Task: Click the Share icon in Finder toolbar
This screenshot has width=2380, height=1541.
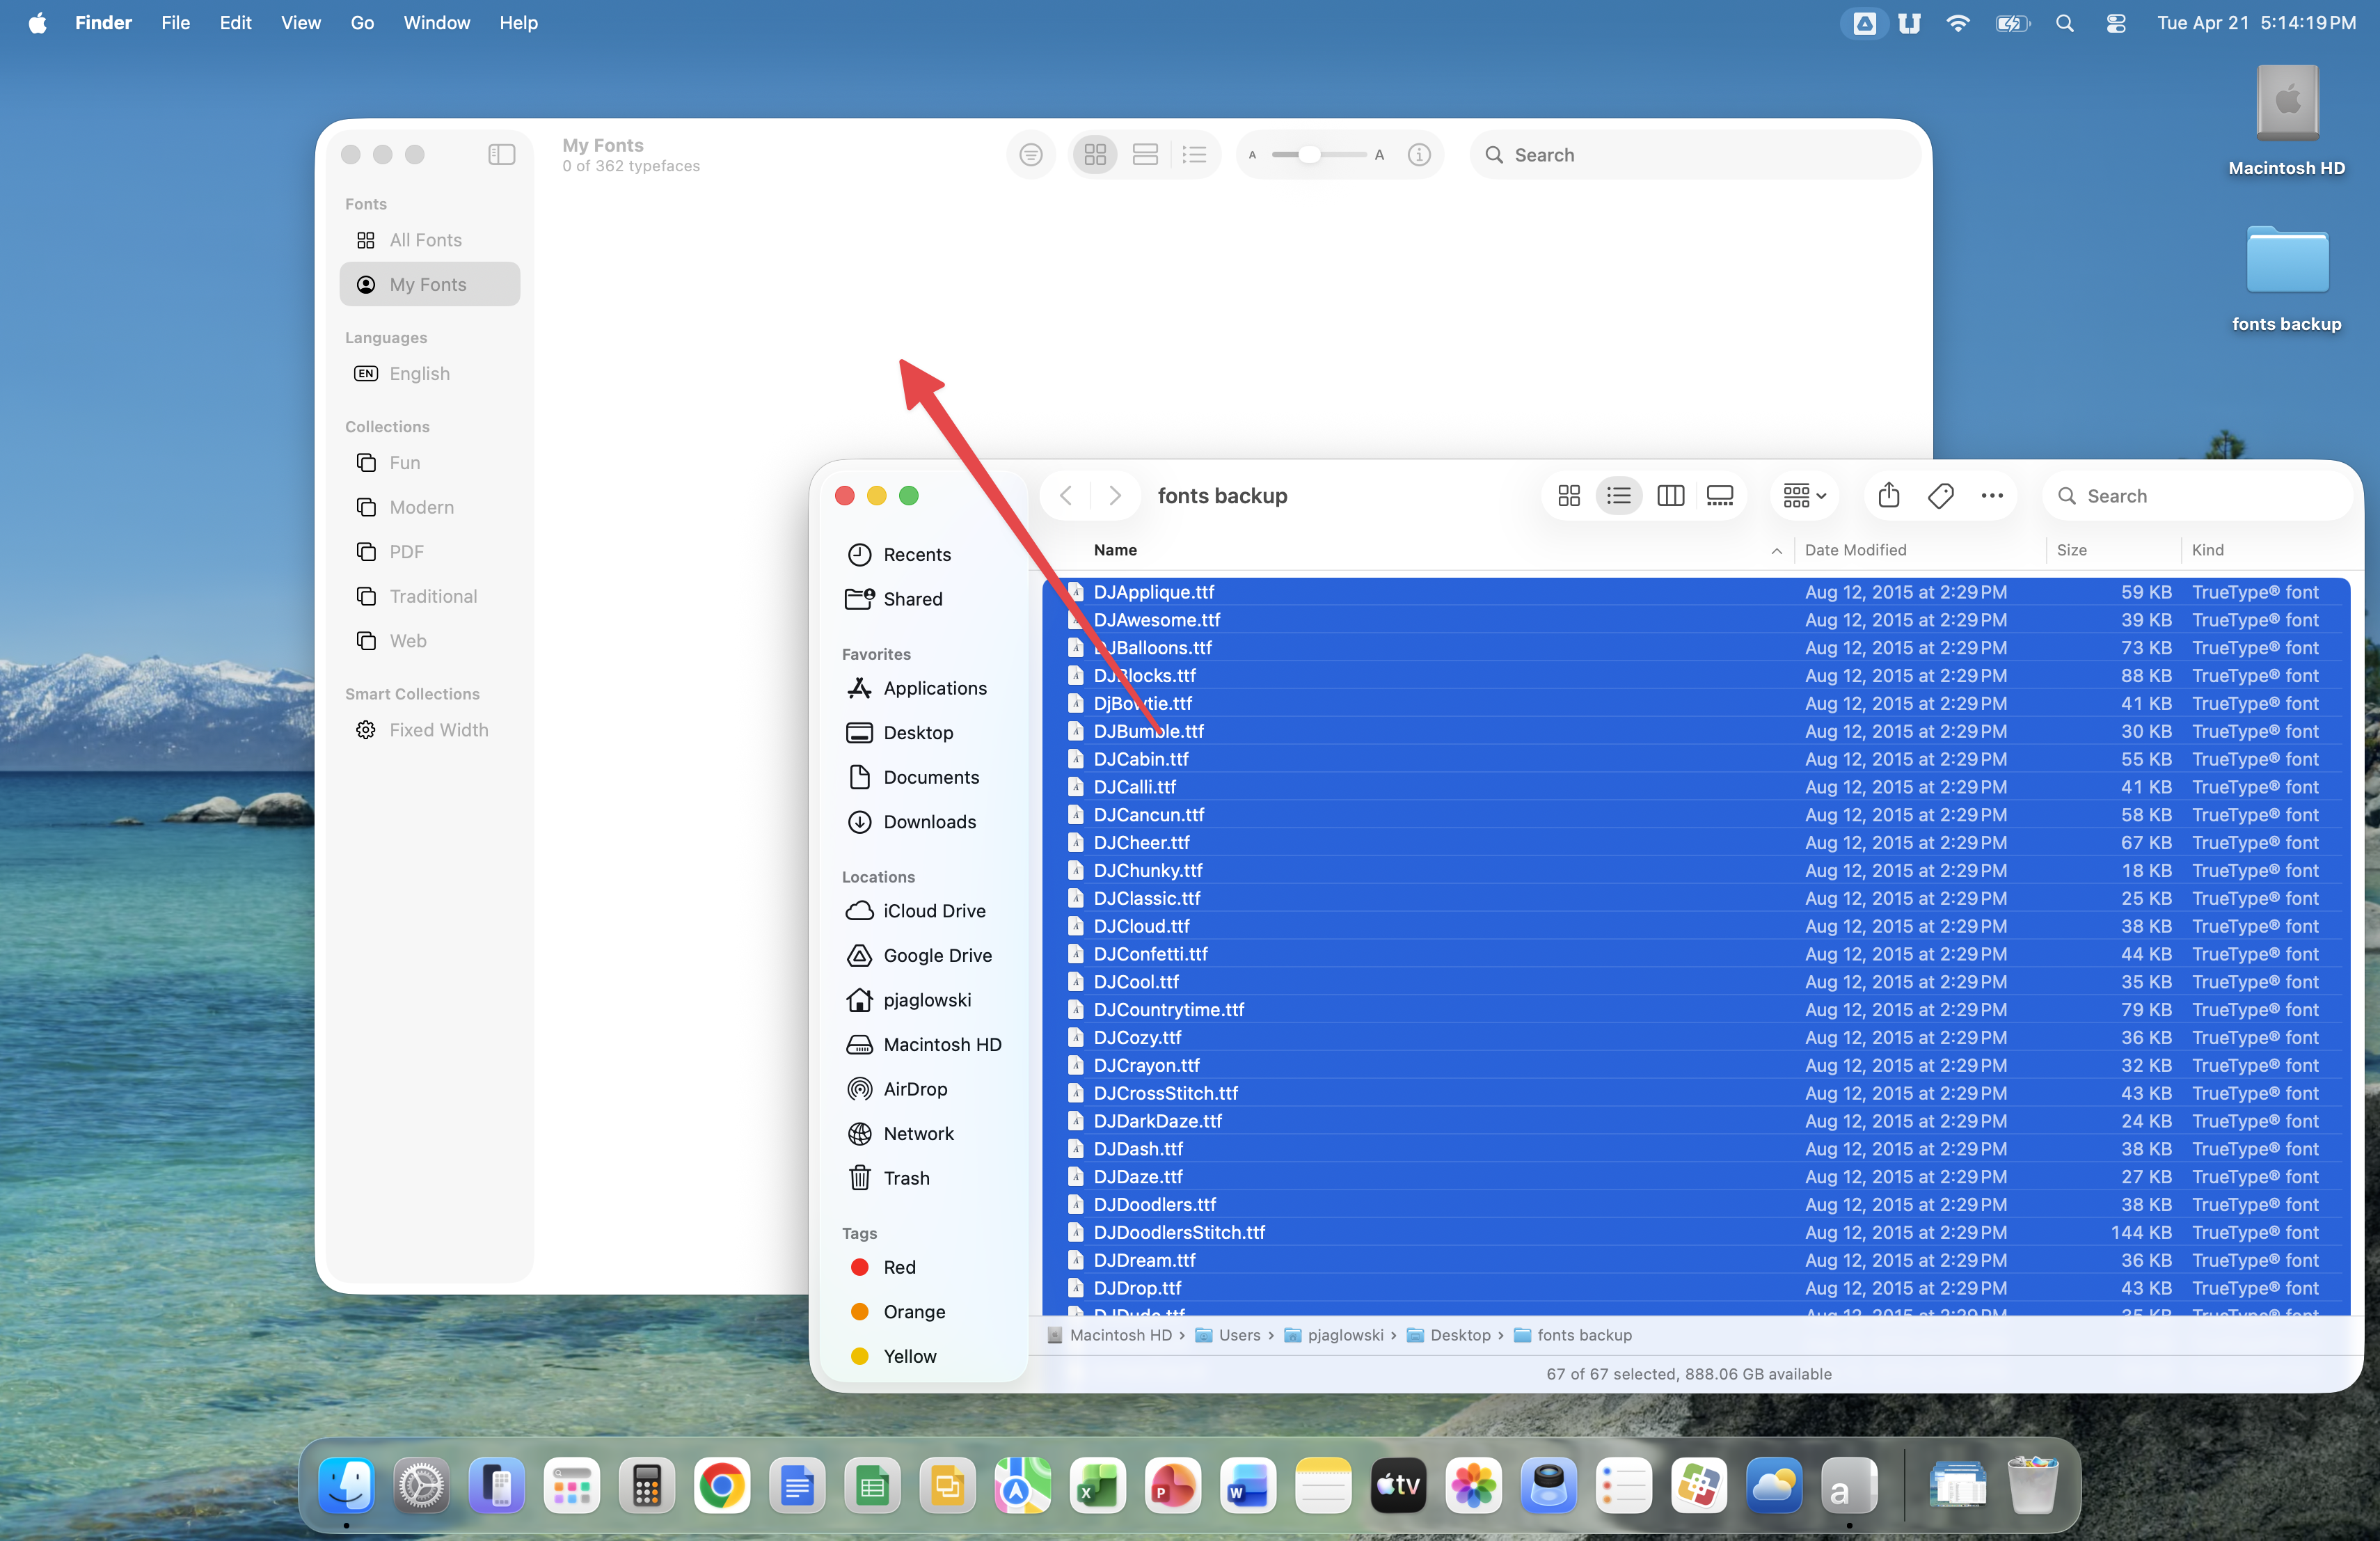Action: pos(1888,496)
